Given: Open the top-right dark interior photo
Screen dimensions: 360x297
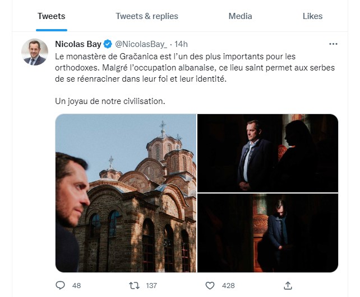Looking at the screenshot, I should click(267, 153).
